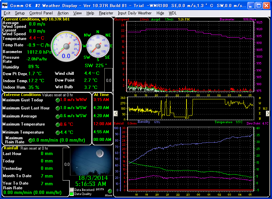
Task: Click the Hide menu item
Action: click(160, 13)
